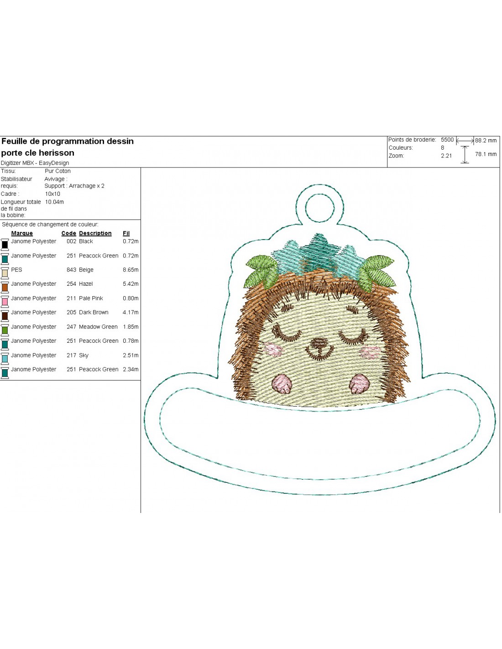Image resolution: width=502 pixels, height=649 pixels.
Task: Select the spool icon beside 0.78m Peacock Green
Action: (x=5, y=344)
